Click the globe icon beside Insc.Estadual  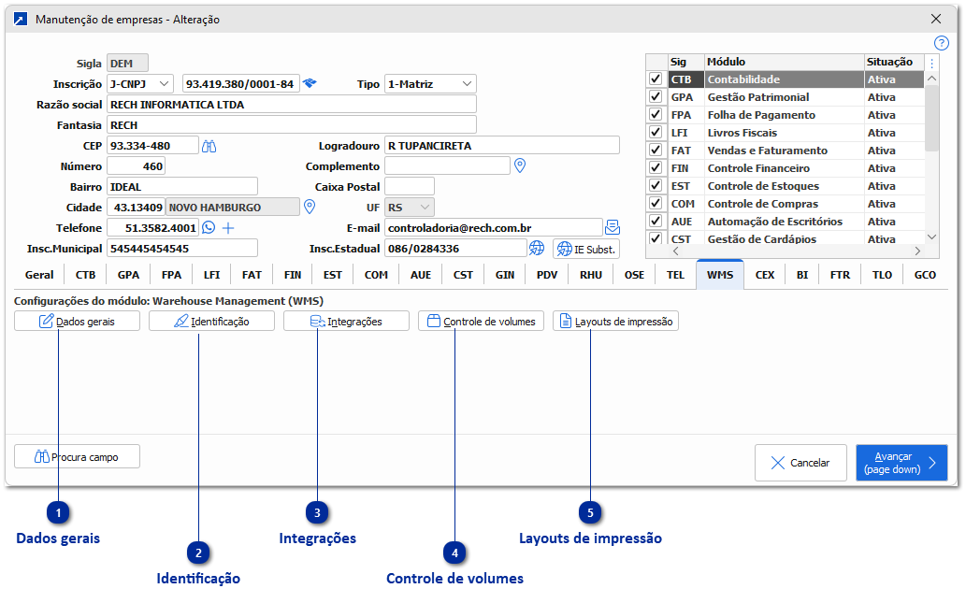(x=536, y=249)
